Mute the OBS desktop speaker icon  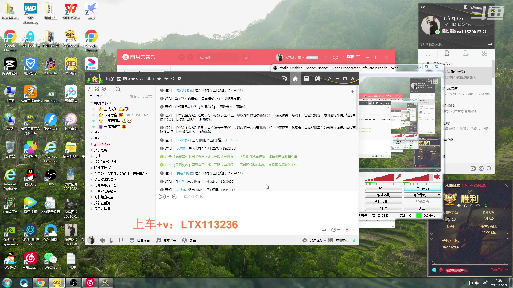tap(437, 177)
